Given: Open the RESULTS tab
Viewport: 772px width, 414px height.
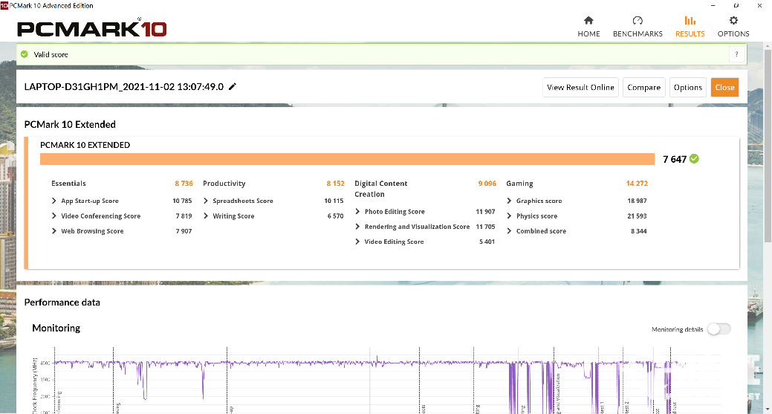Looking at the screenshot, I should coord(690,27).
